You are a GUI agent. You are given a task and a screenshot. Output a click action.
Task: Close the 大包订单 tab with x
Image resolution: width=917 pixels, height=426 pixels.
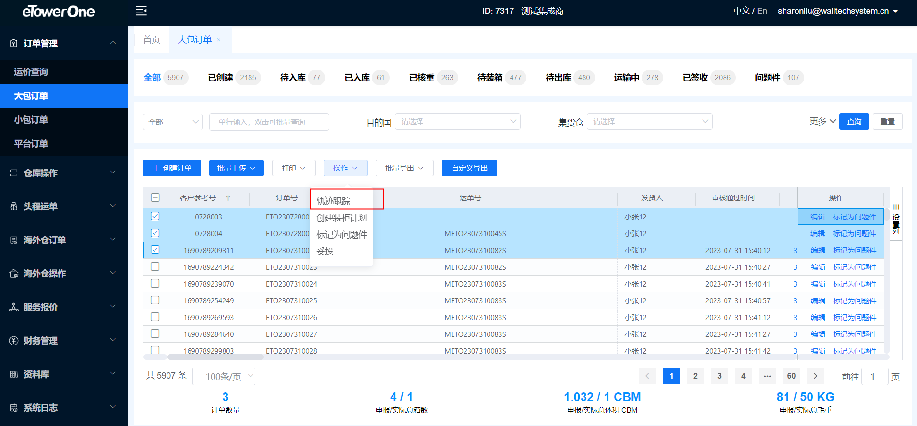coord(219,40)
